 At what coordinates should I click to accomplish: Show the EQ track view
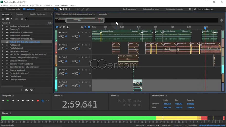tap(68, 27)
